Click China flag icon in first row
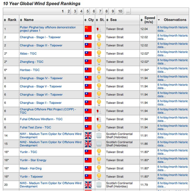190x192 pixels. click(88, 29)
